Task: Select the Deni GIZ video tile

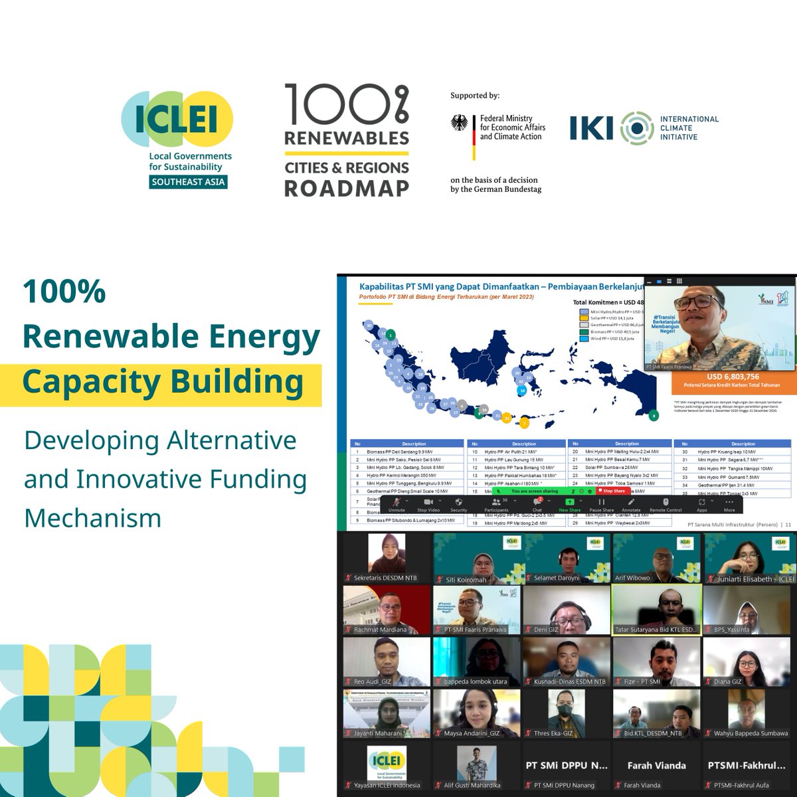Action: (x=567, y=610)
